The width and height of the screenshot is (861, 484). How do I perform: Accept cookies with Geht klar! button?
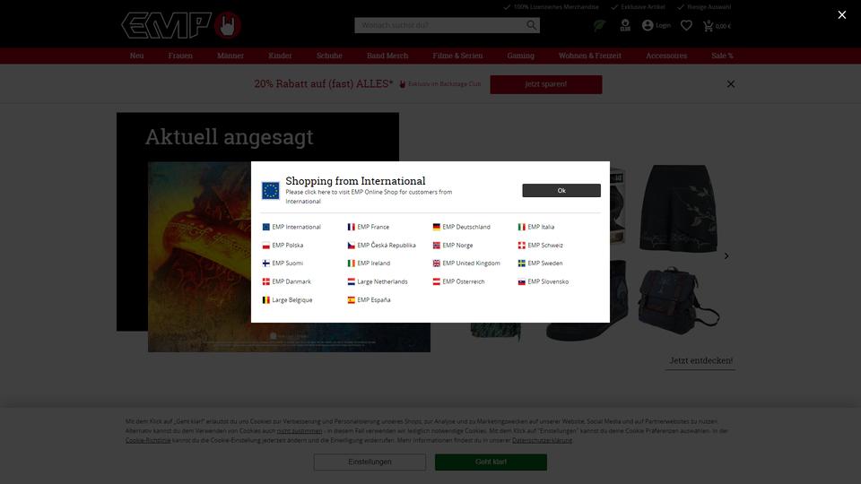[491, 462]
